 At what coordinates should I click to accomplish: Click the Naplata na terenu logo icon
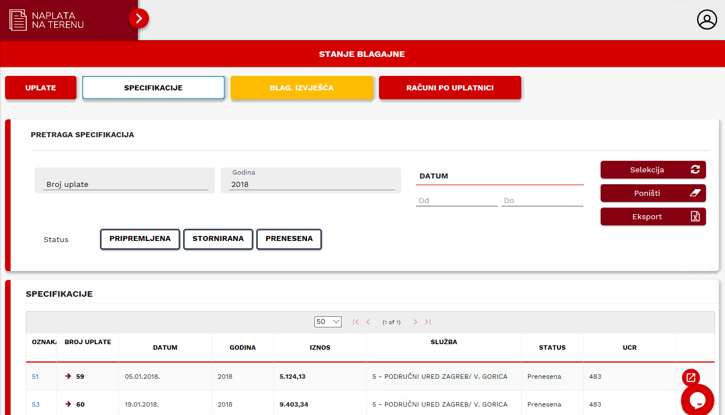coord(18,20)
